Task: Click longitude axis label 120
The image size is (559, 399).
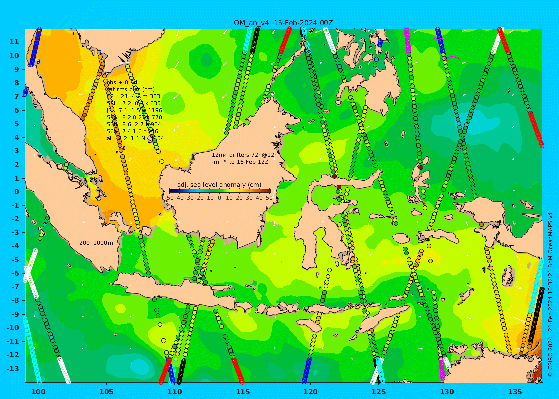Action: pos(310,392)
